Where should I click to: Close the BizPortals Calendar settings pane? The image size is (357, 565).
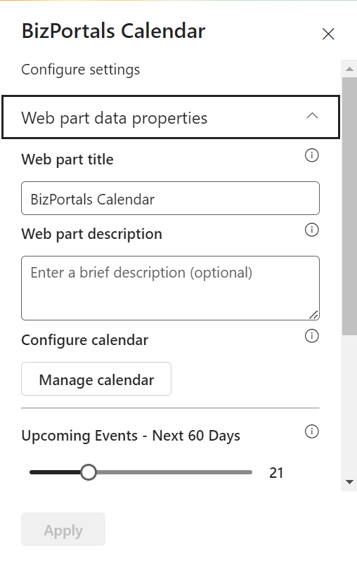[328, 34]
